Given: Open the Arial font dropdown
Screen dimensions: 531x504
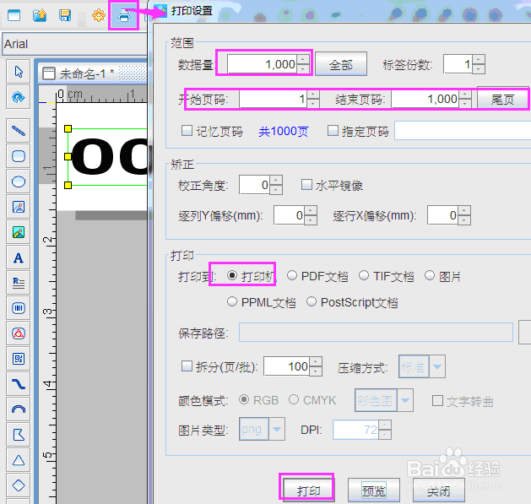Looking at the screenshot, I should point(74,44).
